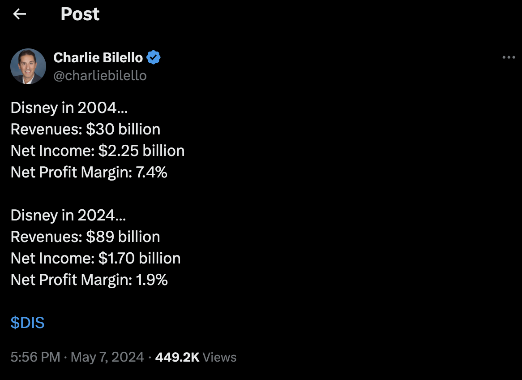Click the "Disney in 2024..." line
The image size is (522, 380).
pyautogui.click(x=68, y=216)
